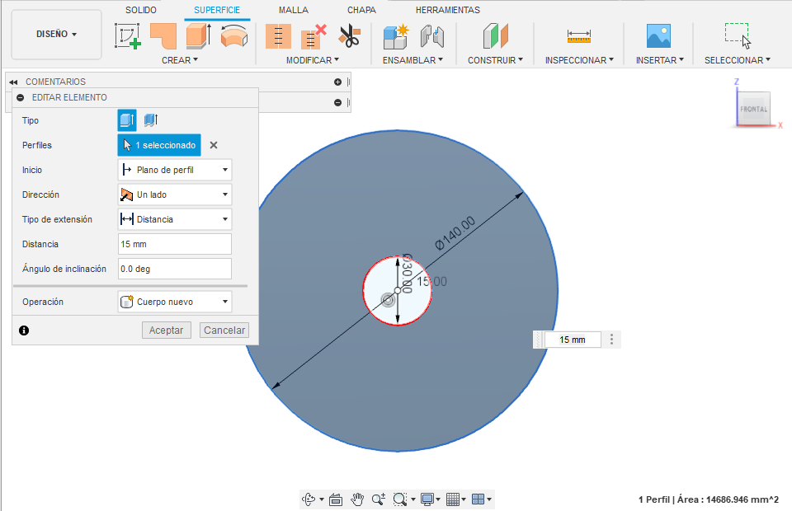Open the Operación Cuerpo nuevo dropdown
This screenshot has height=511, width=792.
click(x=175, y=302)
